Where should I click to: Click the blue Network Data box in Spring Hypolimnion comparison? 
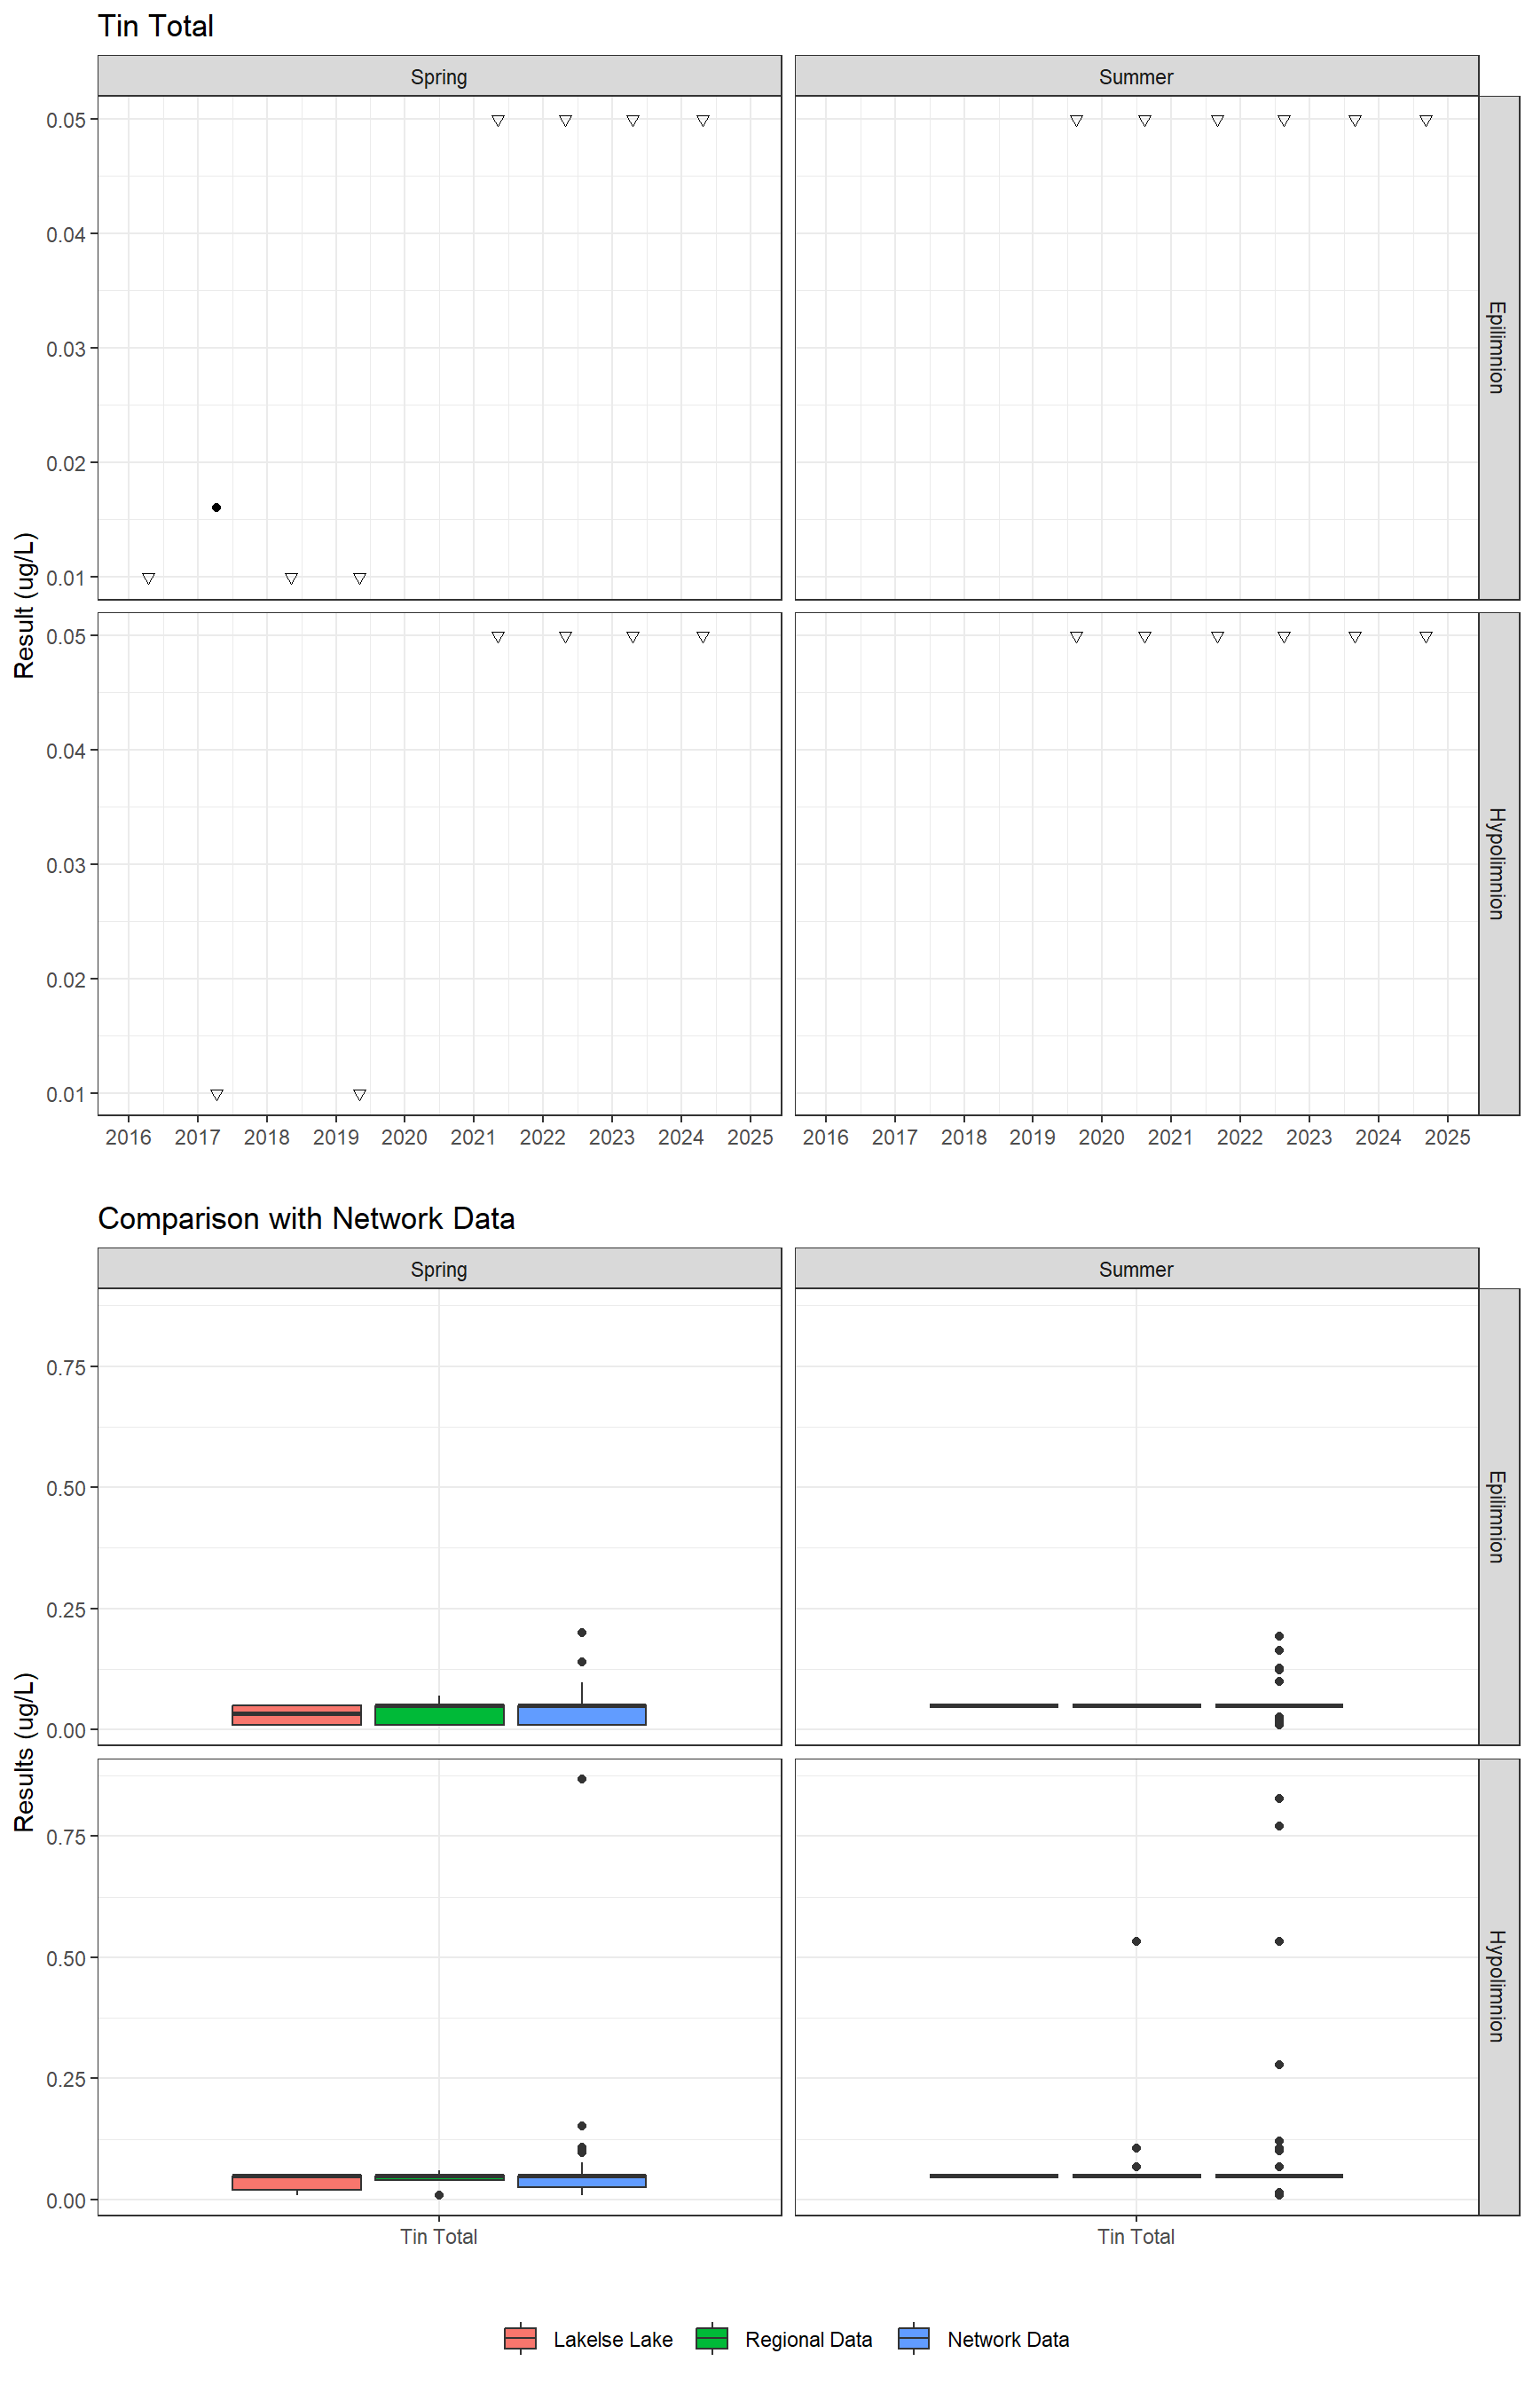click(x=581, y=2180)
